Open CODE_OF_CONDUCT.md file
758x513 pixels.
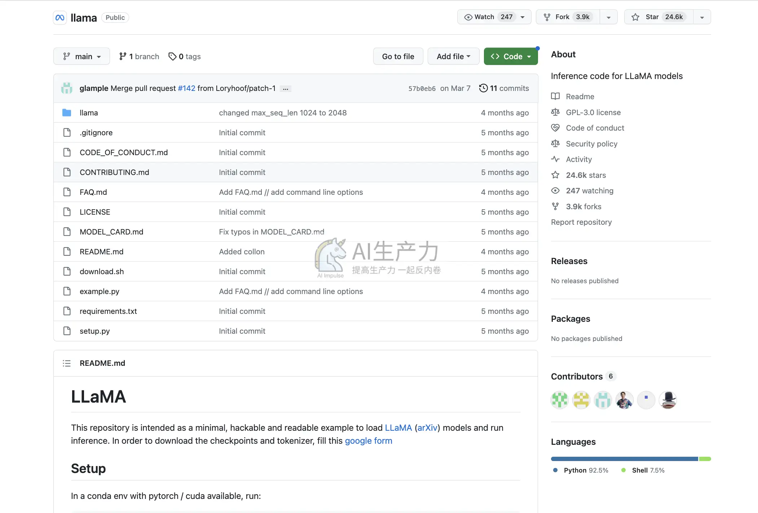[x=124, y=152]
